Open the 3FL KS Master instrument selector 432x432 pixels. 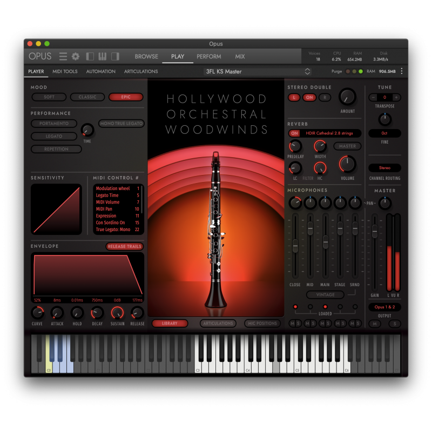coord(258,72)
